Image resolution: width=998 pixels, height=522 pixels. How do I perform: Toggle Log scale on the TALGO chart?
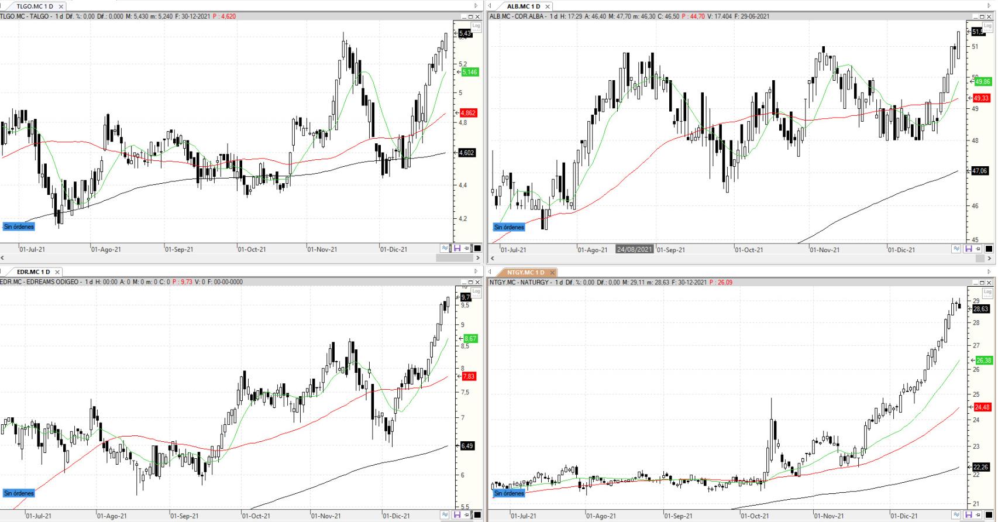pyautogui.click(x=476, y=26)
